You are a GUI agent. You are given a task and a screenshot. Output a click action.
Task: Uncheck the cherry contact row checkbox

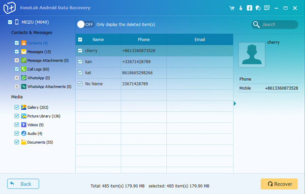[x=80, y=51]
